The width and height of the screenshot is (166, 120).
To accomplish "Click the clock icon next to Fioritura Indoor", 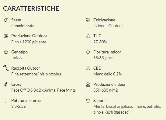I will (x=88, y=52).
